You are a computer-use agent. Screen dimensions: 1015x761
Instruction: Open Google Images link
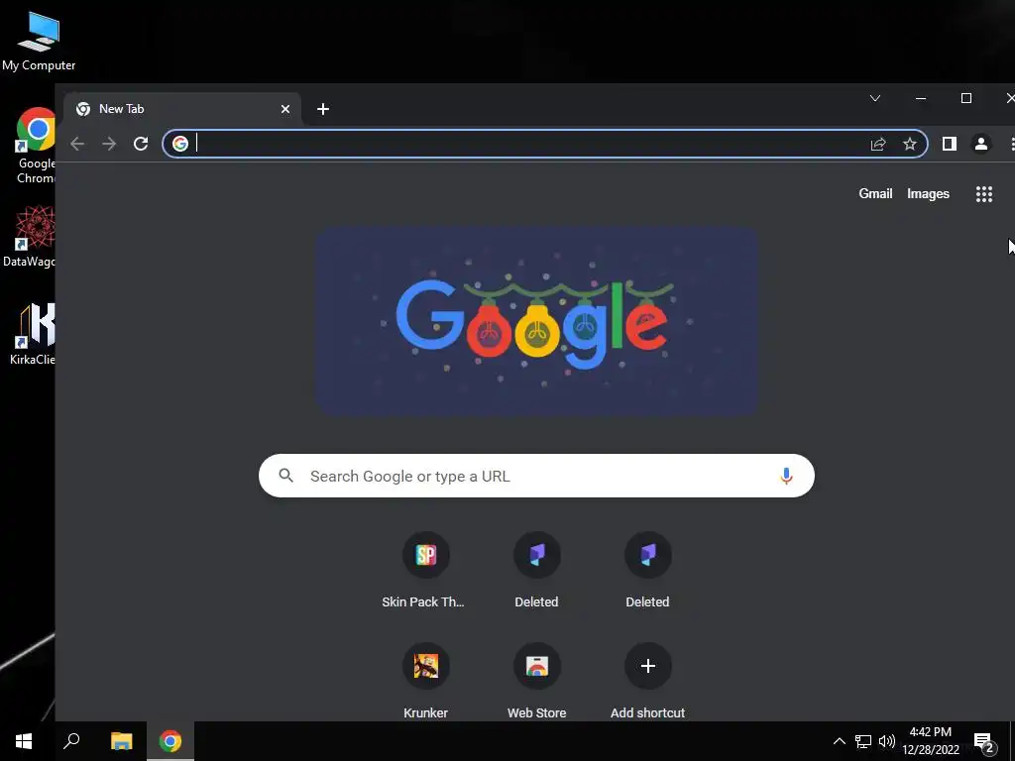coord(928,193)
